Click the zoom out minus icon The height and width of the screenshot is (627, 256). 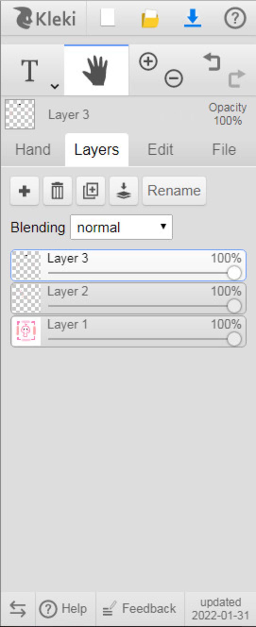(x=174, y=78)
